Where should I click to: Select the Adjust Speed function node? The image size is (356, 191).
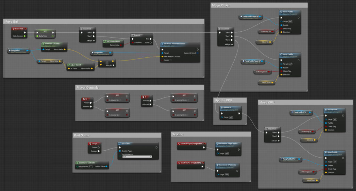point(80,67)
